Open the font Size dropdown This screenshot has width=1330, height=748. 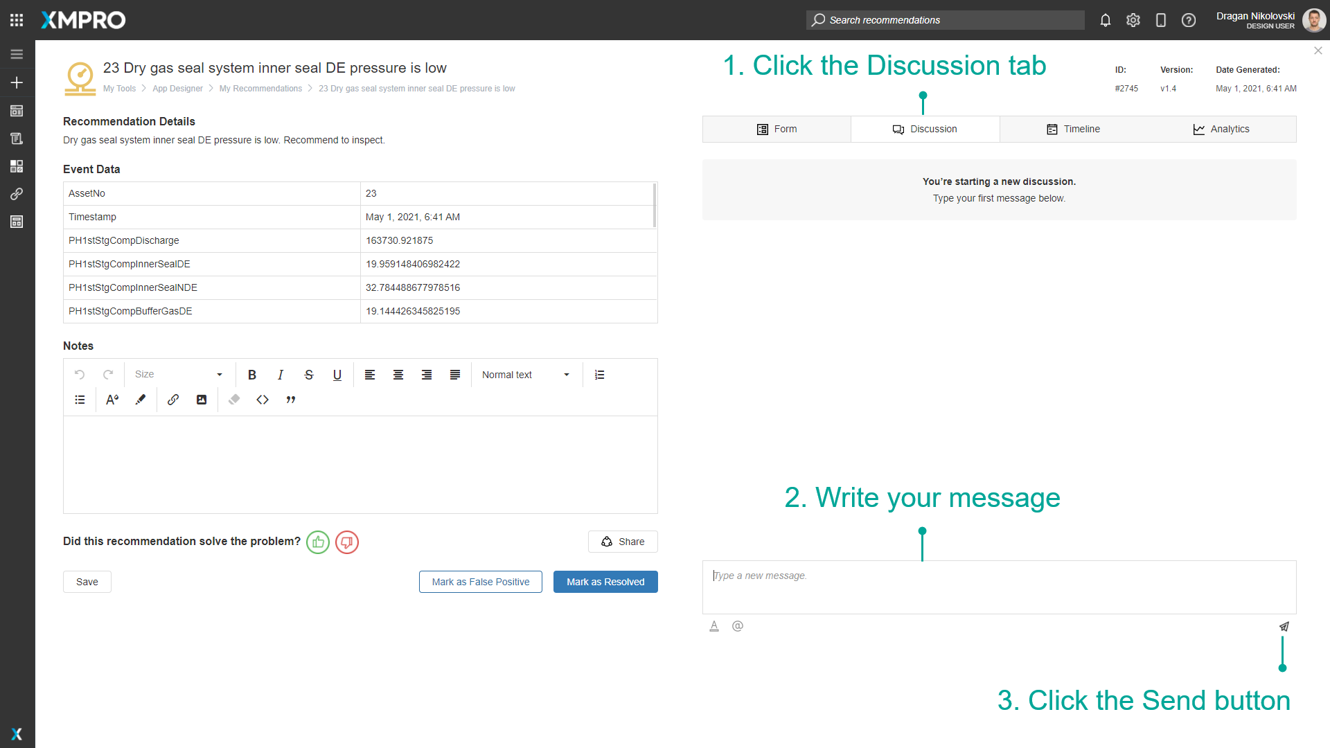tap(179, 375)
